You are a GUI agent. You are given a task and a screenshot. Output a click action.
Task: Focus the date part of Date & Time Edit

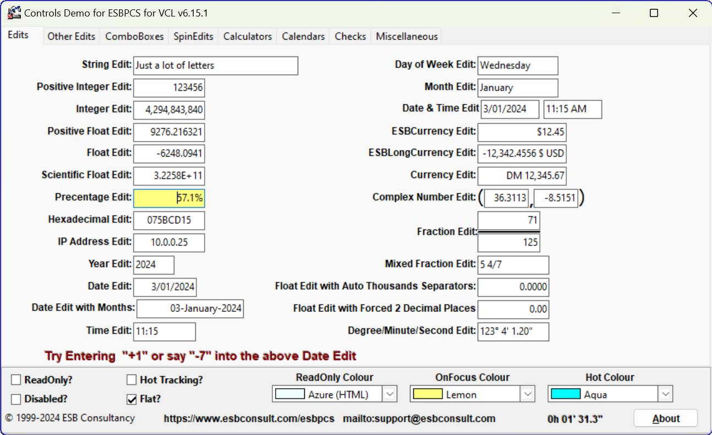point(511,109)
